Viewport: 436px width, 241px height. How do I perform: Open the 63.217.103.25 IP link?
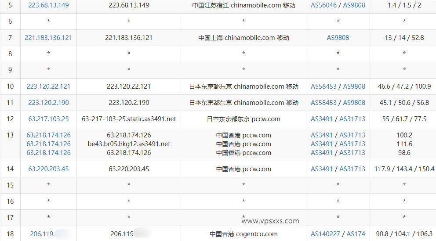click(x=48, y=119)
